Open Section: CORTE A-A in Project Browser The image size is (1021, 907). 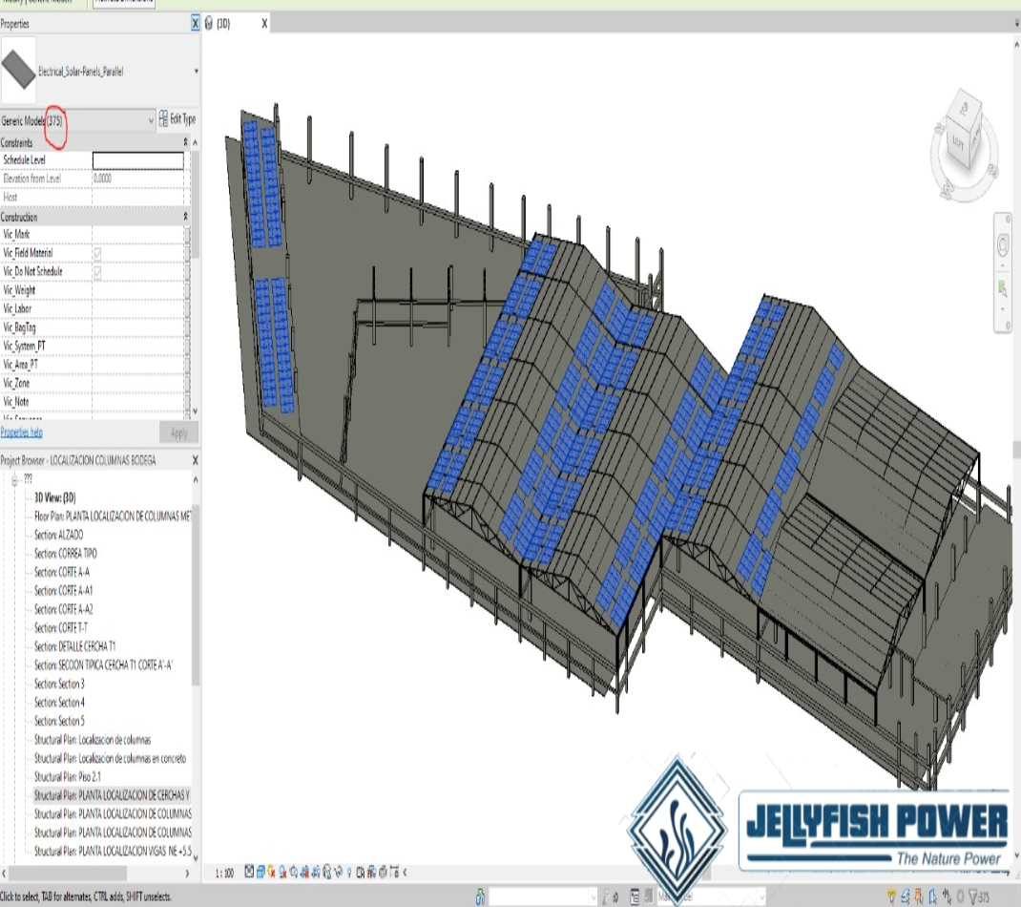(x=63, y=572)
